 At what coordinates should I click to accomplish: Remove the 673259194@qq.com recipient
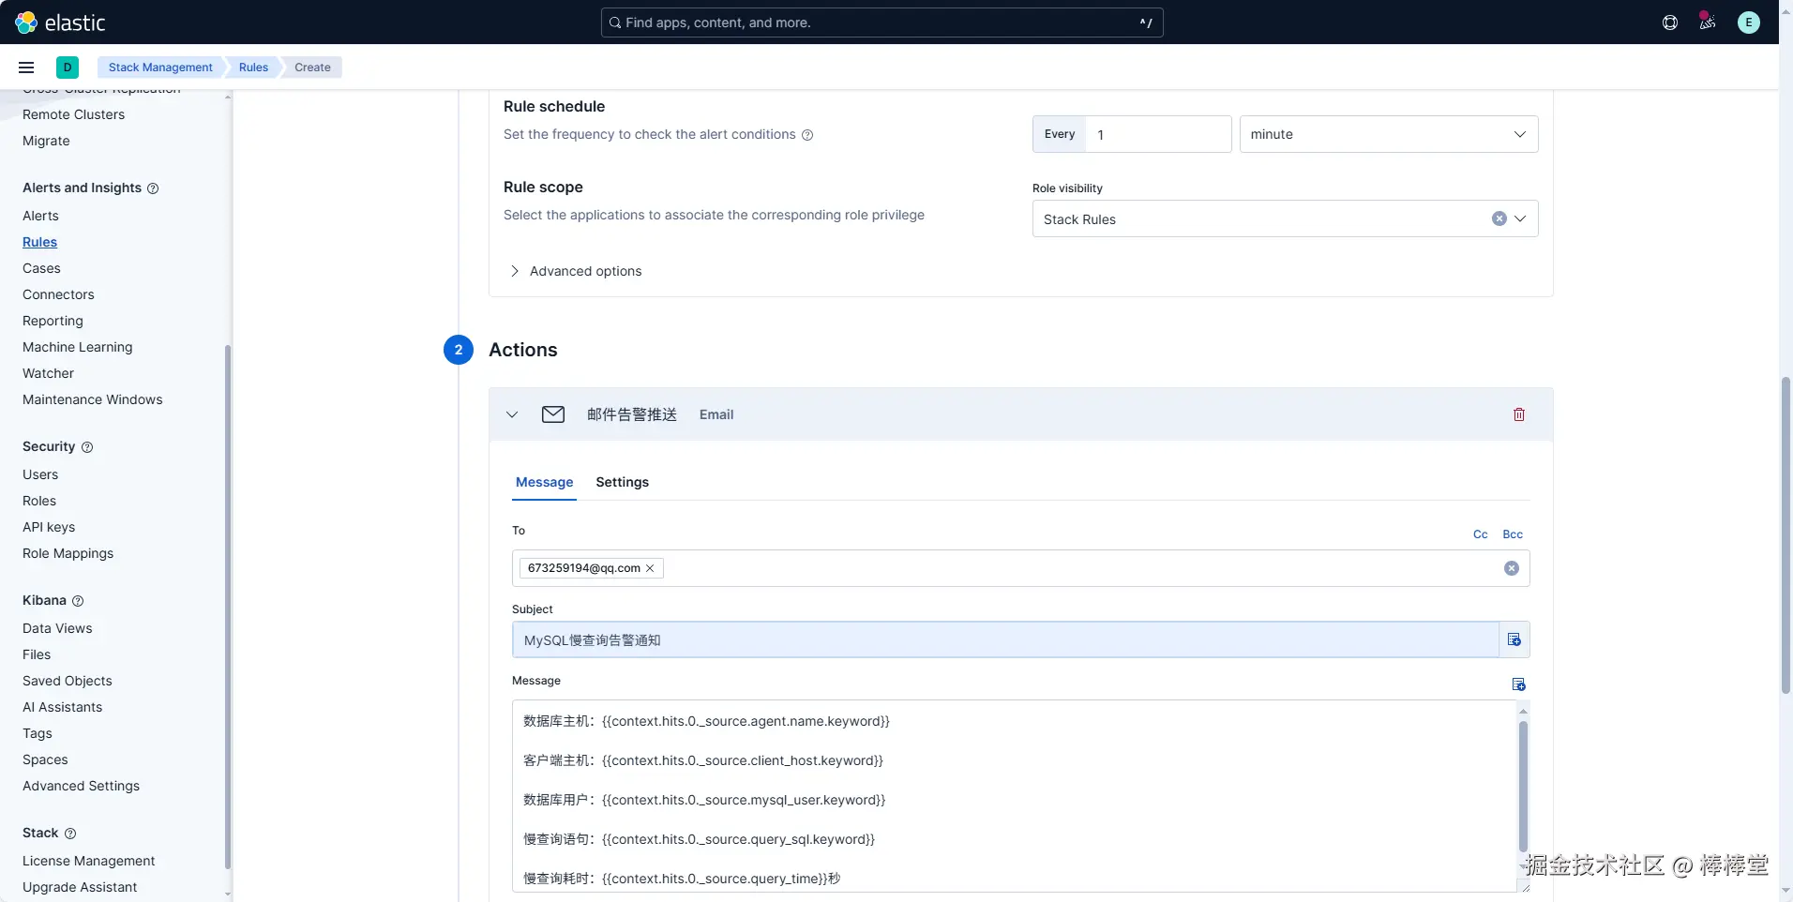[650, 568]
